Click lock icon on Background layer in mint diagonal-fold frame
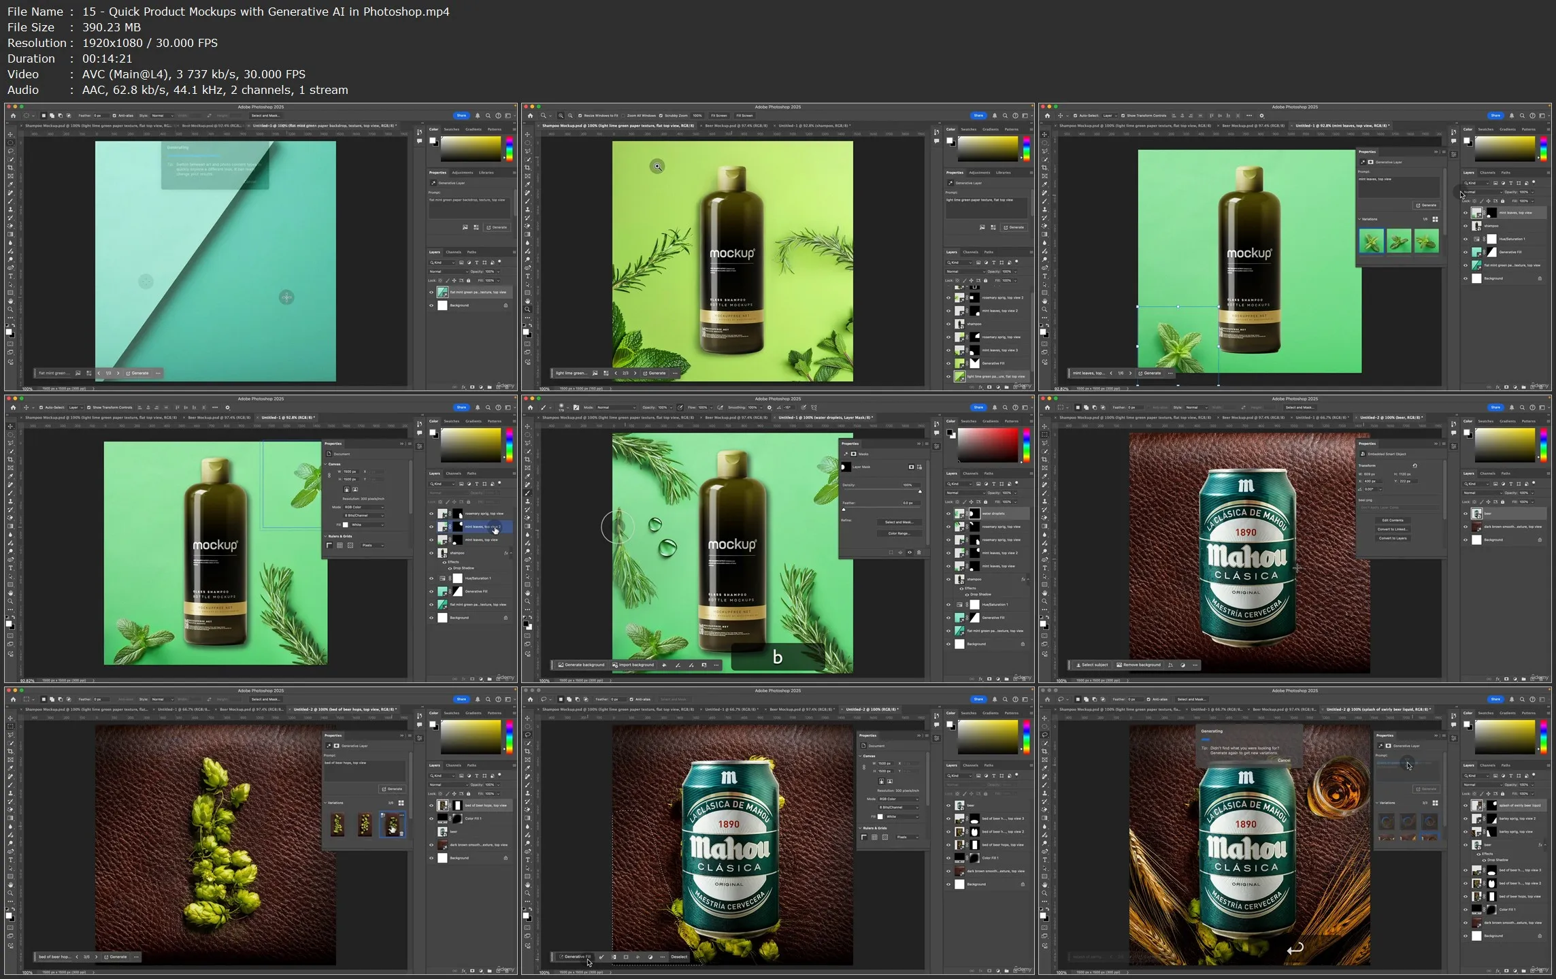 pos(506,305)
